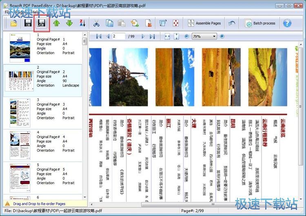Screen dimensions: 306x216
Task: Click Assemble Pages button
Action: pyautogui.click(x=204, y=23)
